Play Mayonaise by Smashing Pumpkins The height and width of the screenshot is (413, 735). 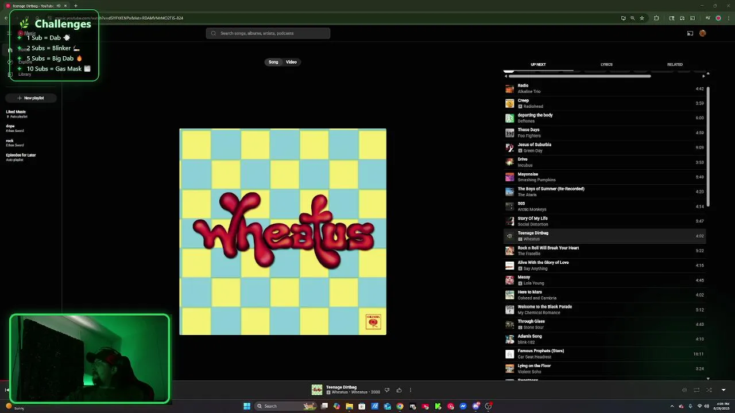point(604,177)
